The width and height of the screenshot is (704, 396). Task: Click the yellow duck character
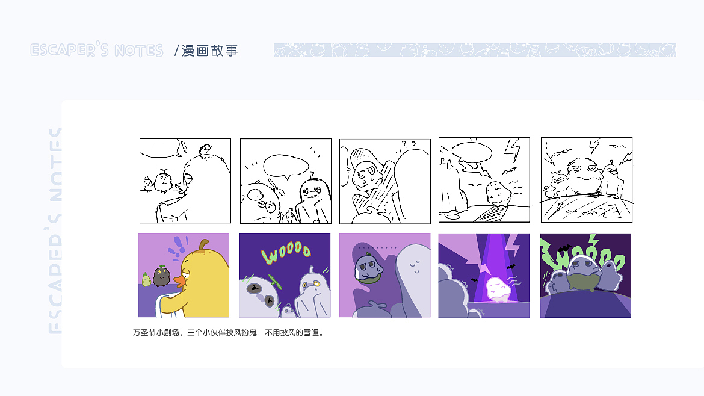[202, 280]
